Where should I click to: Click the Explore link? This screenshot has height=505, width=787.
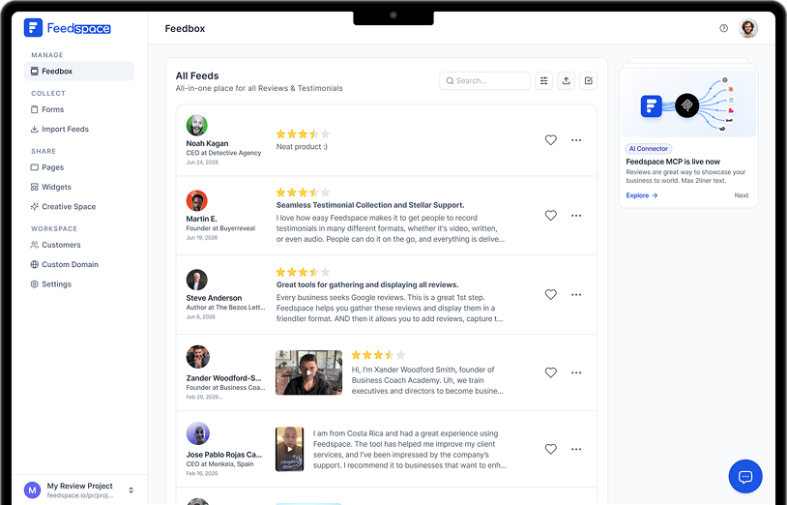coord(641,195)
